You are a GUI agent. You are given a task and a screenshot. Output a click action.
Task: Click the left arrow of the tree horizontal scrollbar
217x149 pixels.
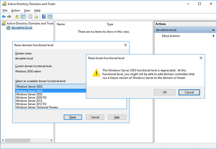click(3, 140)
